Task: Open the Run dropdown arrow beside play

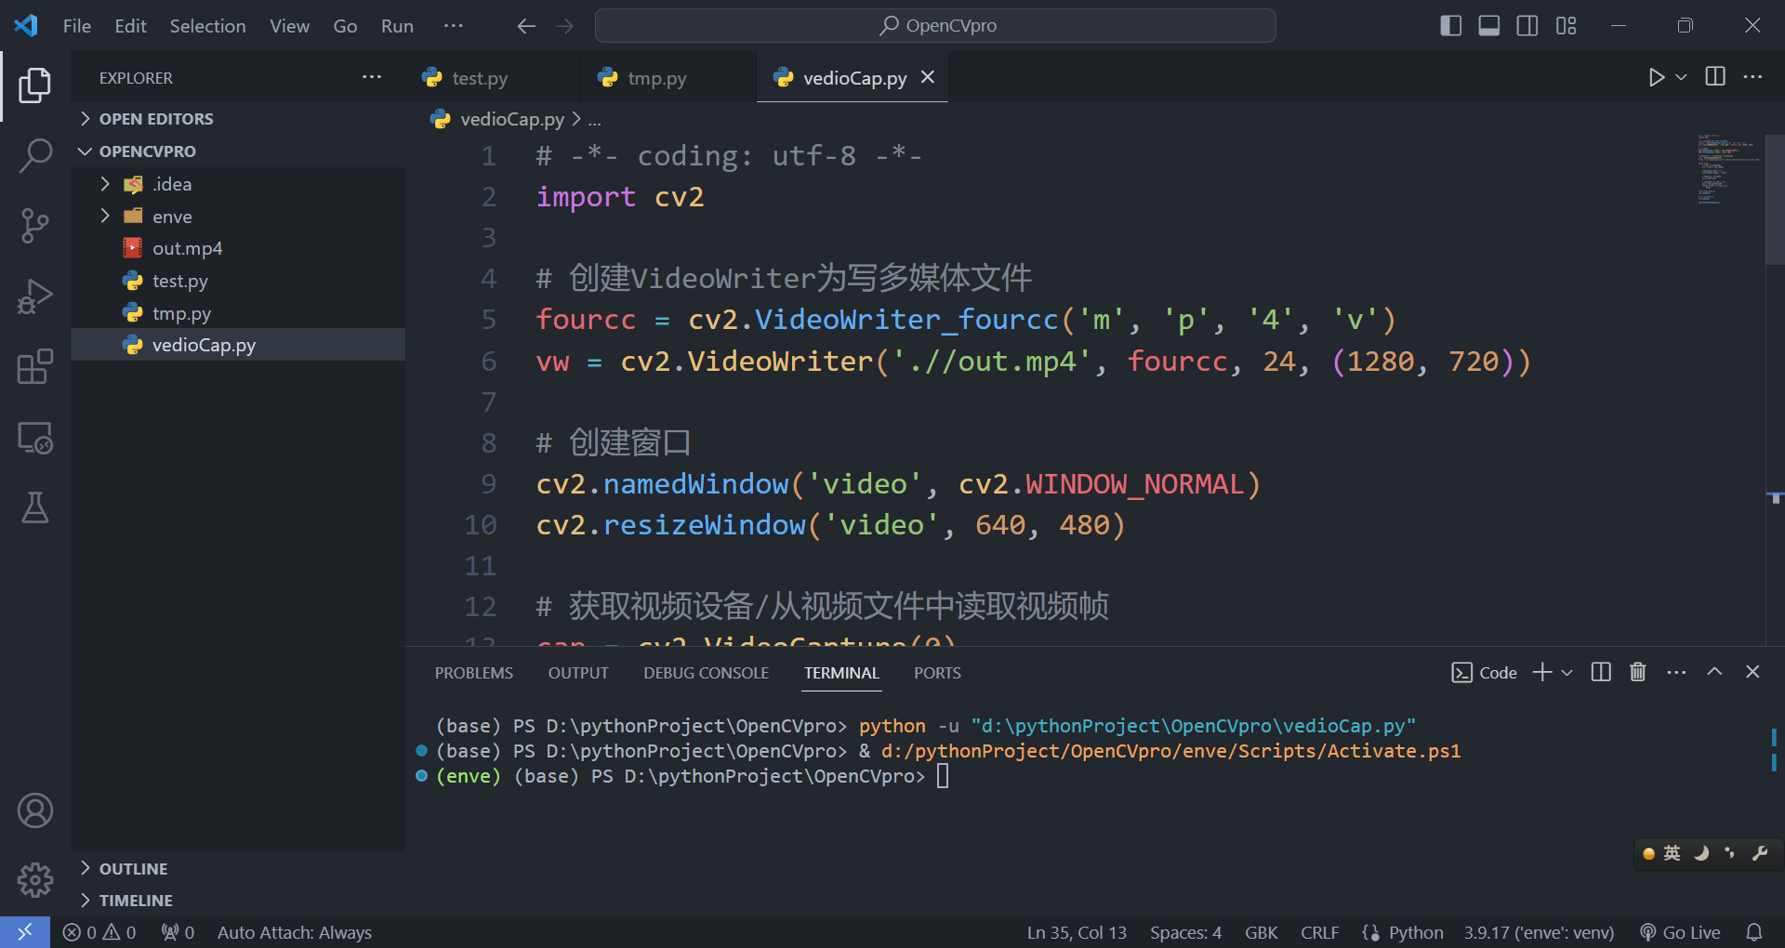Action: tap(1681, 77)
